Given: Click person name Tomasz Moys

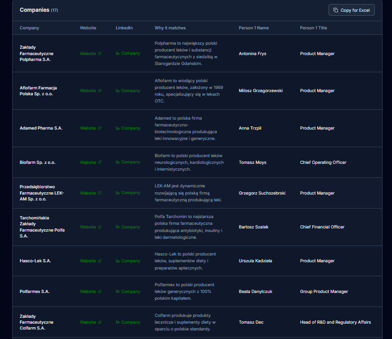Looking at the screenshot, I should click(252, 163).
